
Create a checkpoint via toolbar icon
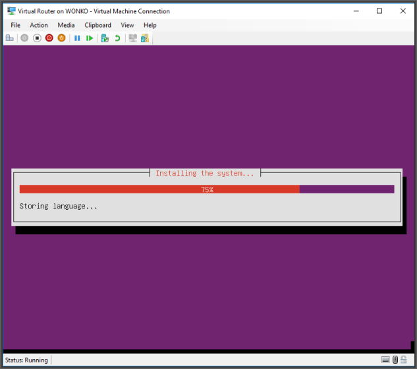(x=105, y=38)
